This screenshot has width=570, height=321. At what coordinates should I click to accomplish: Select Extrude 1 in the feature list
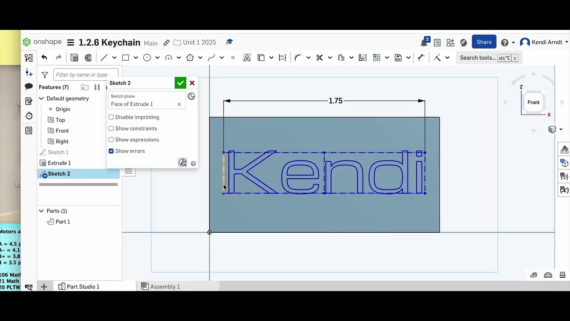click(59, 163)
